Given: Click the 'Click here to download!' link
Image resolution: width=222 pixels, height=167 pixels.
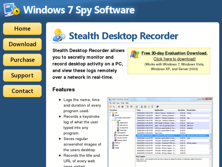Looking at the screenshot, I should point(174,59).
